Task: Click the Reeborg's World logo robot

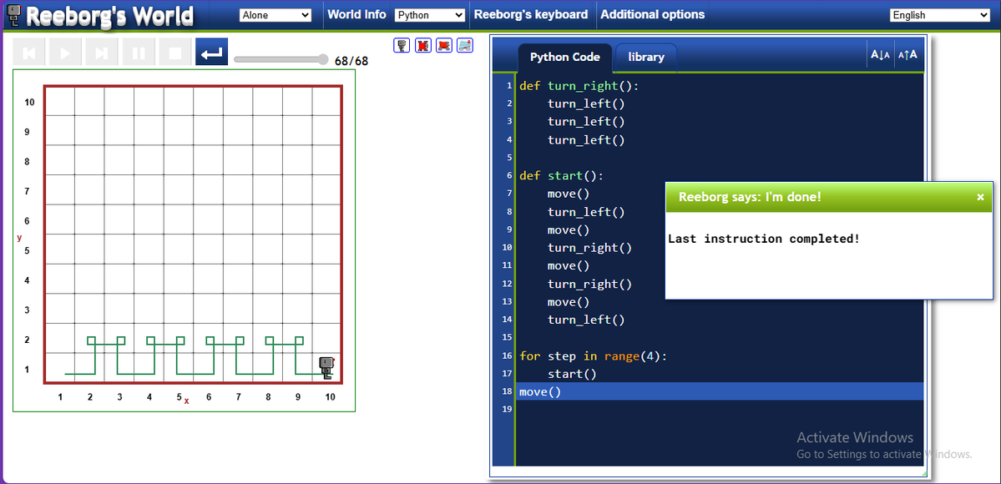Action: [x=13, y=16]
